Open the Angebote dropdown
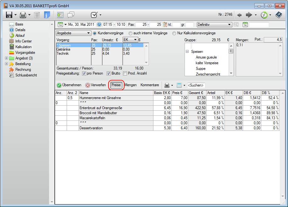This screenshot has height=207, width=288. point(74,33)
